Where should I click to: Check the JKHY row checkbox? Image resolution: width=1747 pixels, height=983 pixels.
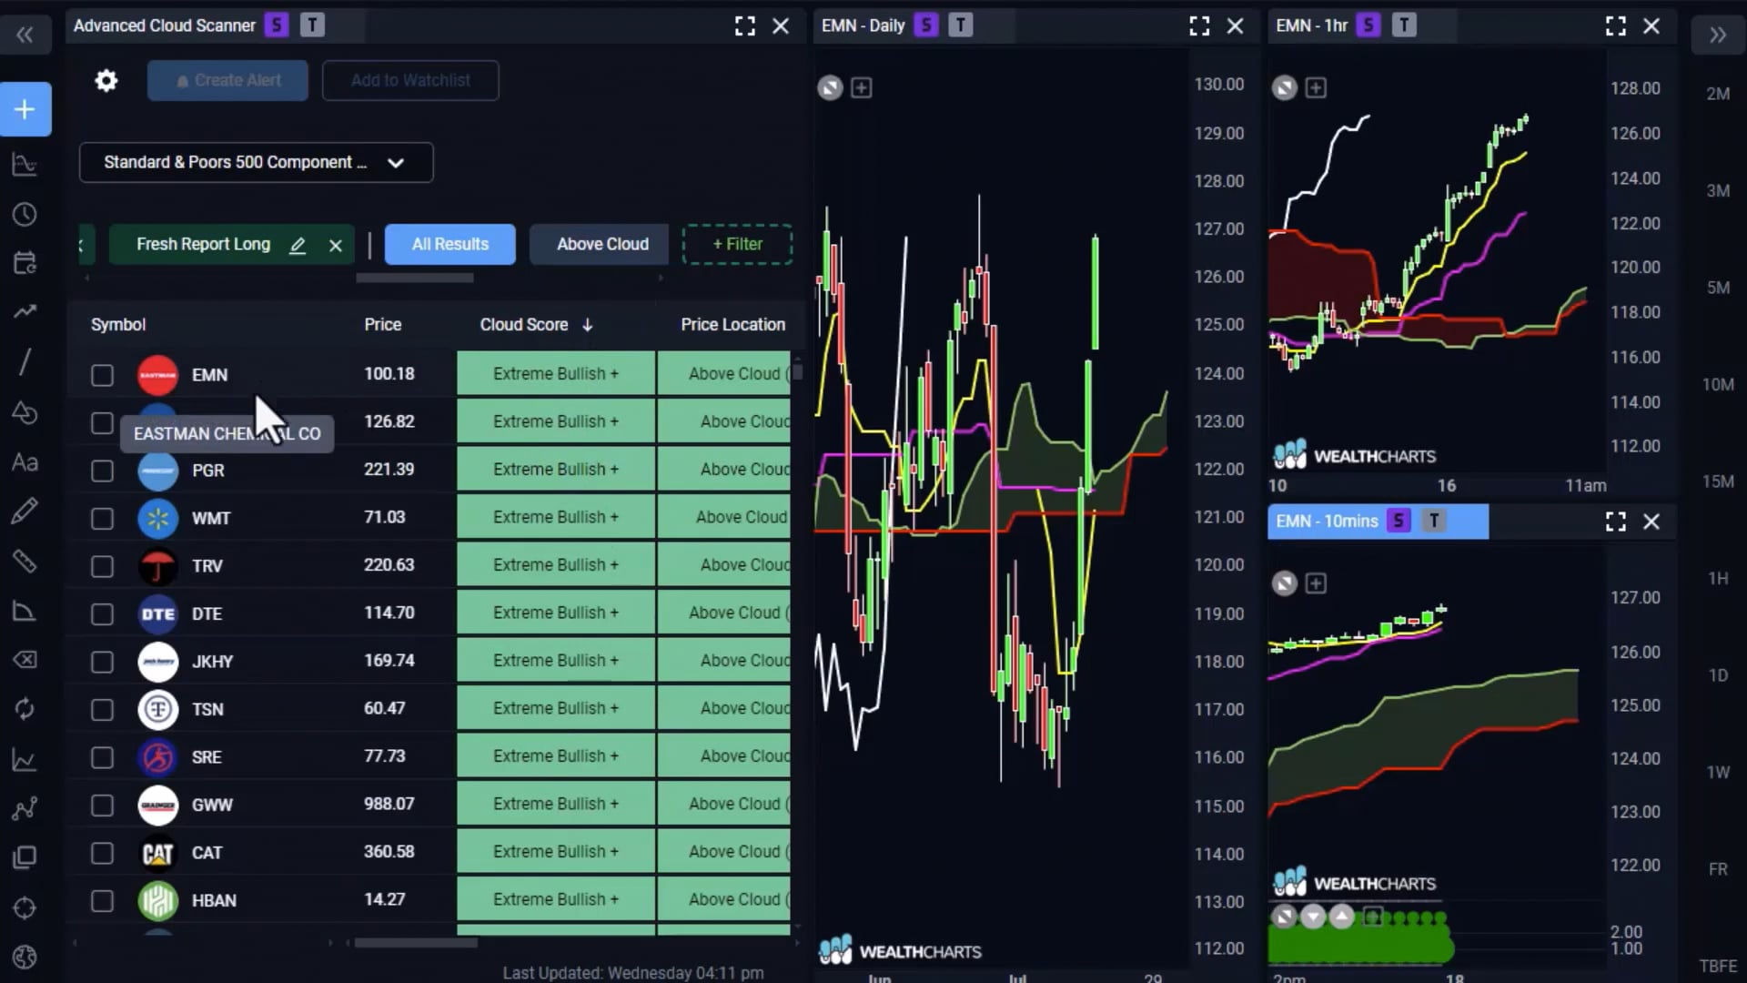click(102, 662)
